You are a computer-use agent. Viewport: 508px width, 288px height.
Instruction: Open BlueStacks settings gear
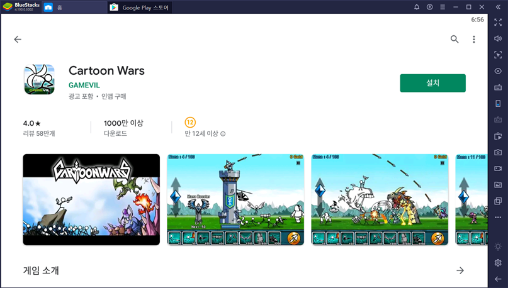[x=498, y=263]
